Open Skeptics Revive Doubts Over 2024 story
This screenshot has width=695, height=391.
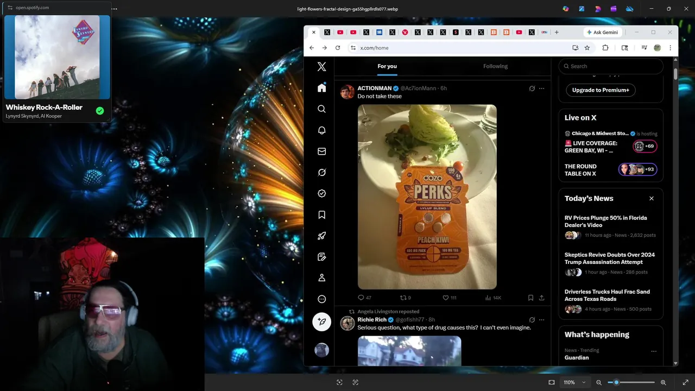(x=611, y=264)
